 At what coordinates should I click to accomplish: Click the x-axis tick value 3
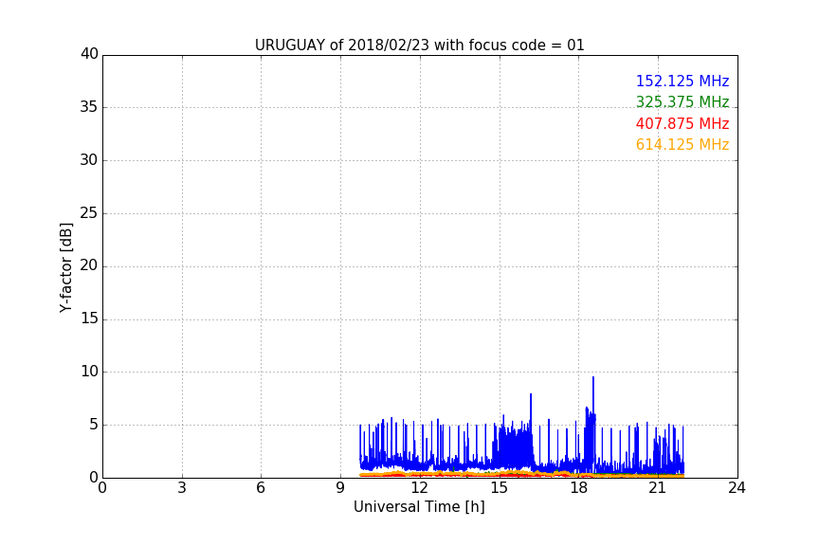(x=182, y=488)
